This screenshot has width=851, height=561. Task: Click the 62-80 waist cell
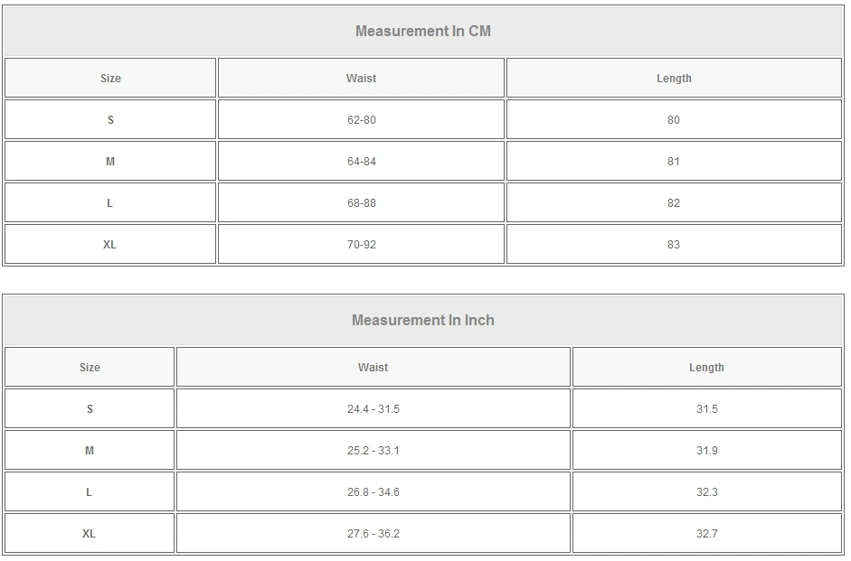click(x=361, y=120)
